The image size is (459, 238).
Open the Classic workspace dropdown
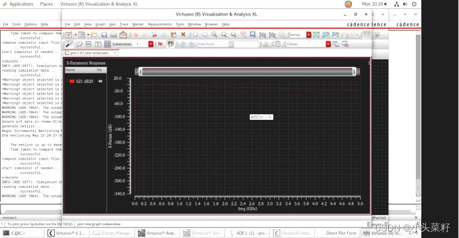328,44
